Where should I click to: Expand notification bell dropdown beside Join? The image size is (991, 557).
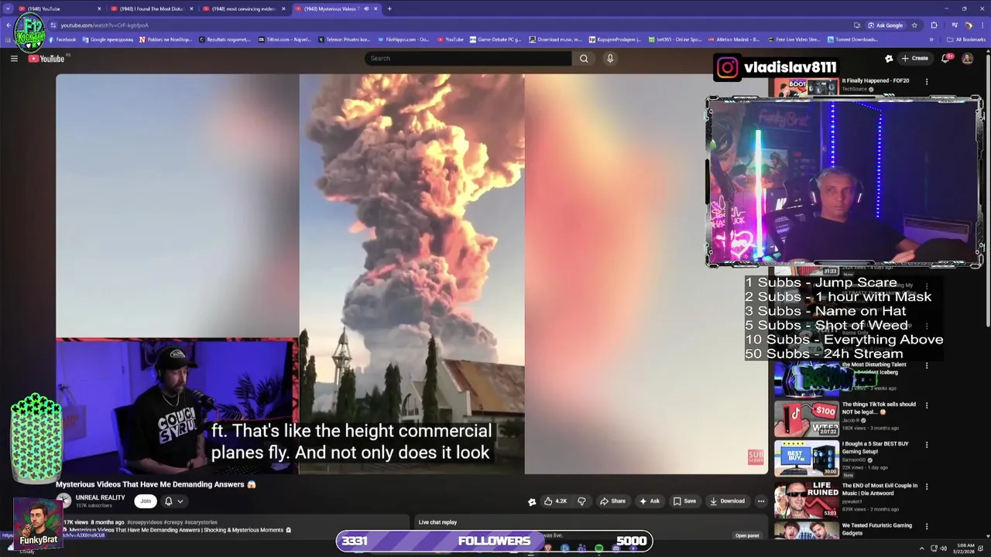[180, 501]
